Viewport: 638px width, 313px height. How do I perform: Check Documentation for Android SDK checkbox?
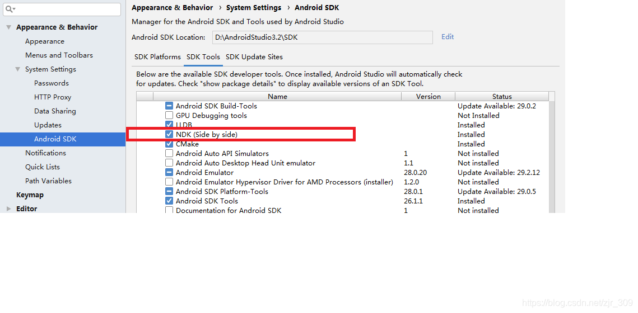pos(169,210)
